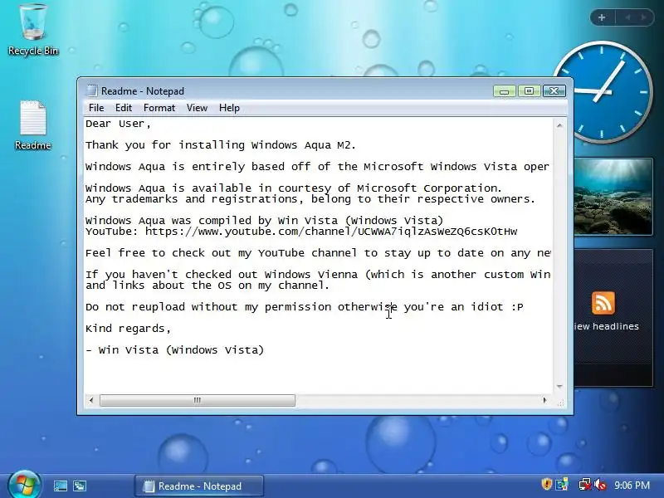Click the horizontal scrollbar thumb
Screen dimensions: 664x498
pyautogui.click(x=198, y=400)
